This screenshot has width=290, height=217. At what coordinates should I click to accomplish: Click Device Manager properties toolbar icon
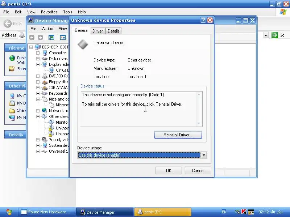click(63, 38)
